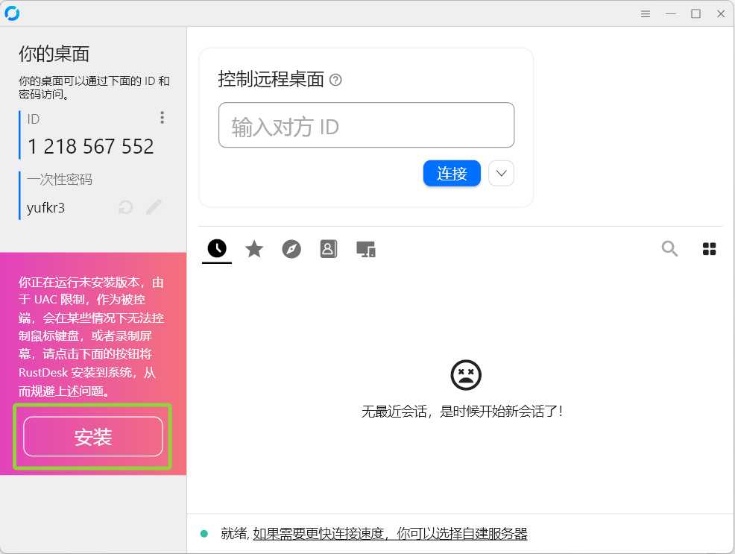Open the hamburger settings menu
Viewport: 735px width, 554px height.
(x=646, y=14)
